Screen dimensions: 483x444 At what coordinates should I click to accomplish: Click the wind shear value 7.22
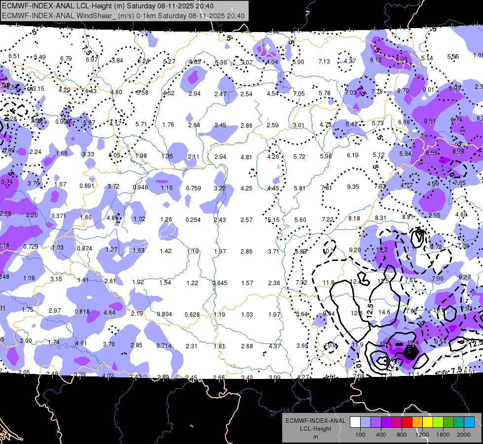click(328, 219)
